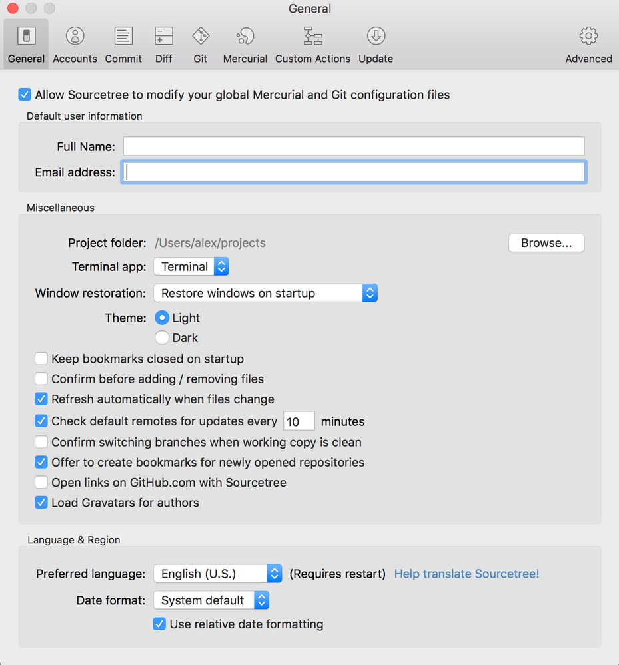The image size is (619, 665).
Task: Enable Open links on GitHub.com with Sourcetree
Action: (x=41, y=482)
